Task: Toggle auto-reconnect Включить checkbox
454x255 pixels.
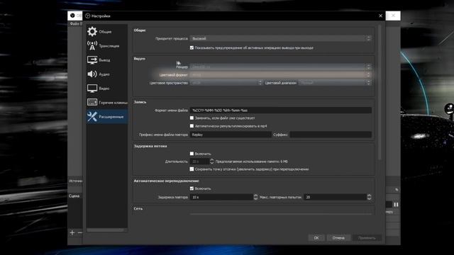Action: [x=192, y=188]
